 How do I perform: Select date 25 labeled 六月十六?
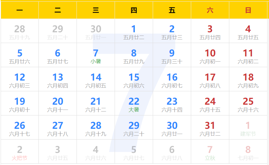248,103
